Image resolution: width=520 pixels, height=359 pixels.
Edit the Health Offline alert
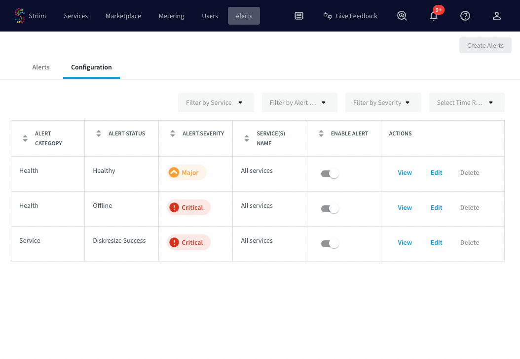click(x=436, y=207)
